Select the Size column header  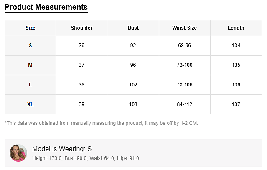pos(31,28)
